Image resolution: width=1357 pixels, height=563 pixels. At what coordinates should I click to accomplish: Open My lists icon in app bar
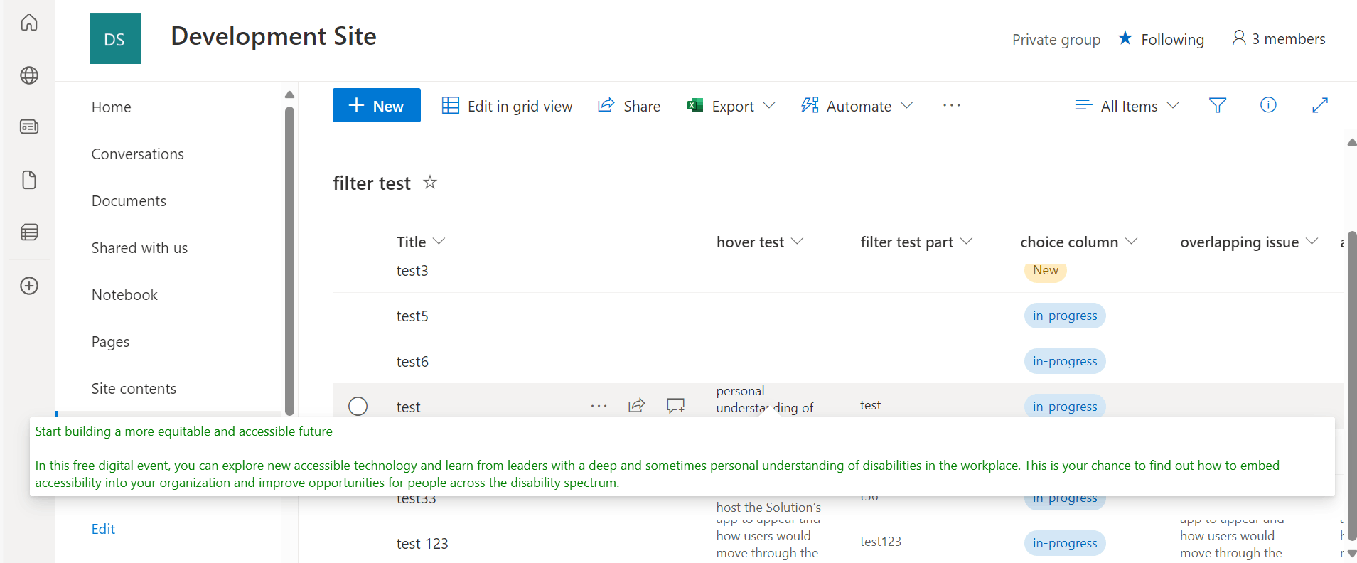click(29, 232)
